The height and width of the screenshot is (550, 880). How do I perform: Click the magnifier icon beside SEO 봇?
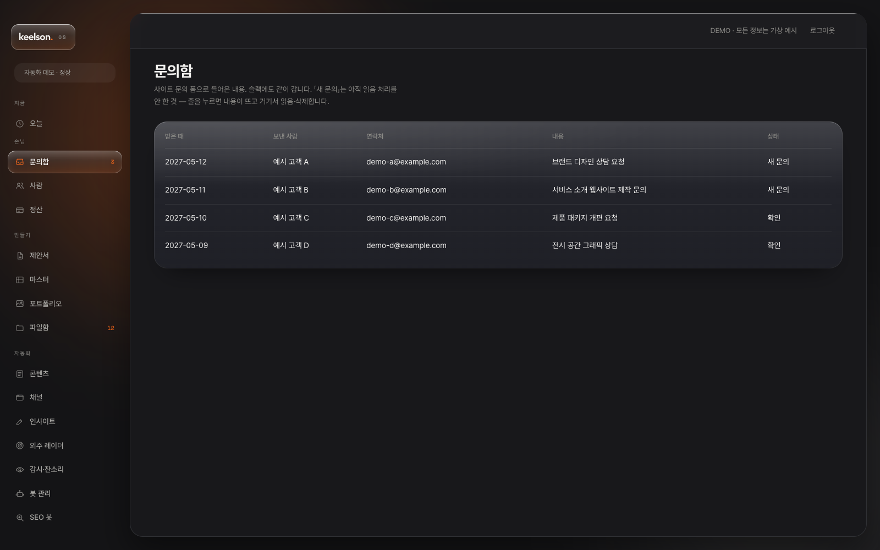[x=20, y=518]
